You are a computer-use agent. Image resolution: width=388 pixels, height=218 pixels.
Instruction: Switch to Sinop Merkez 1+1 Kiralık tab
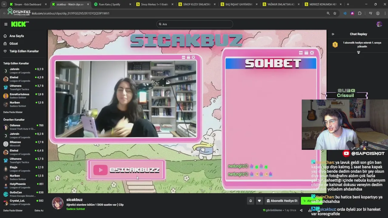coord(154,4)
